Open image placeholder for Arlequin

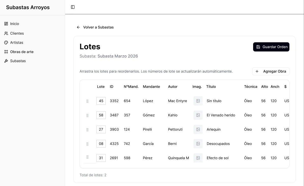click(x=198, y=129)
